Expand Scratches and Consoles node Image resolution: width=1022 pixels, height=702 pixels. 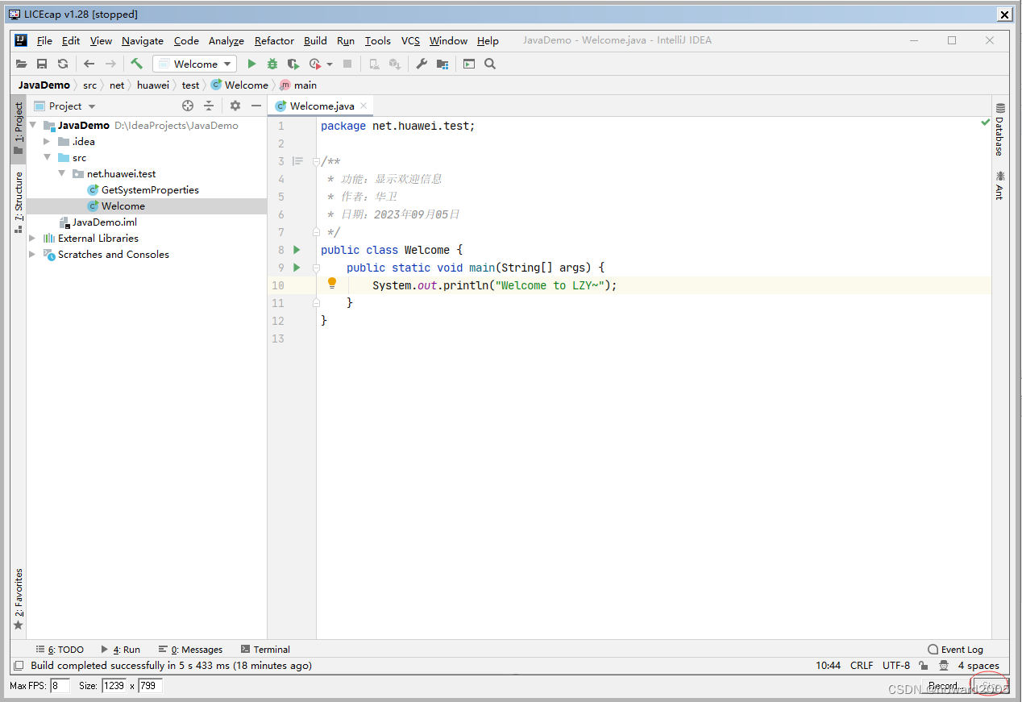pos(33,254)
